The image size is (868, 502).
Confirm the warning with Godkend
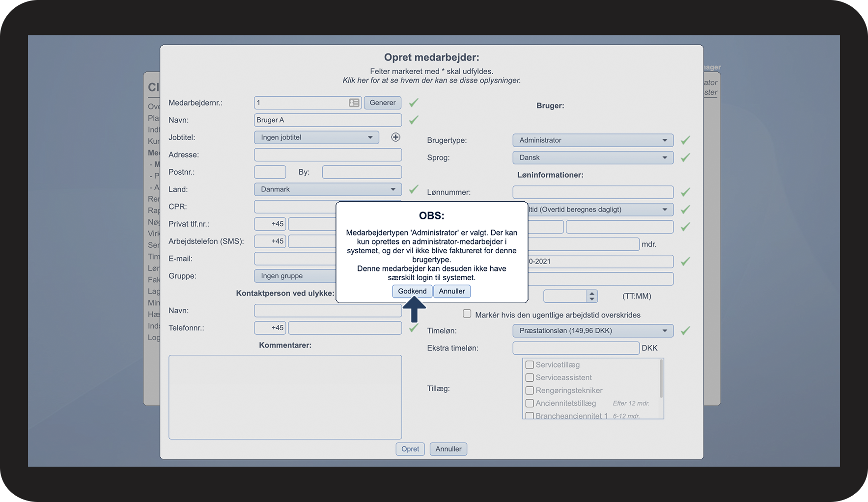pyautogui.click(x=412, y=291)
